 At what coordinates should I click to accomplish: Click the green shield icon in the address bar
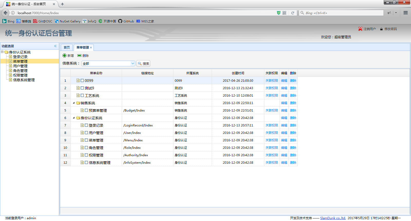point(279,13)
